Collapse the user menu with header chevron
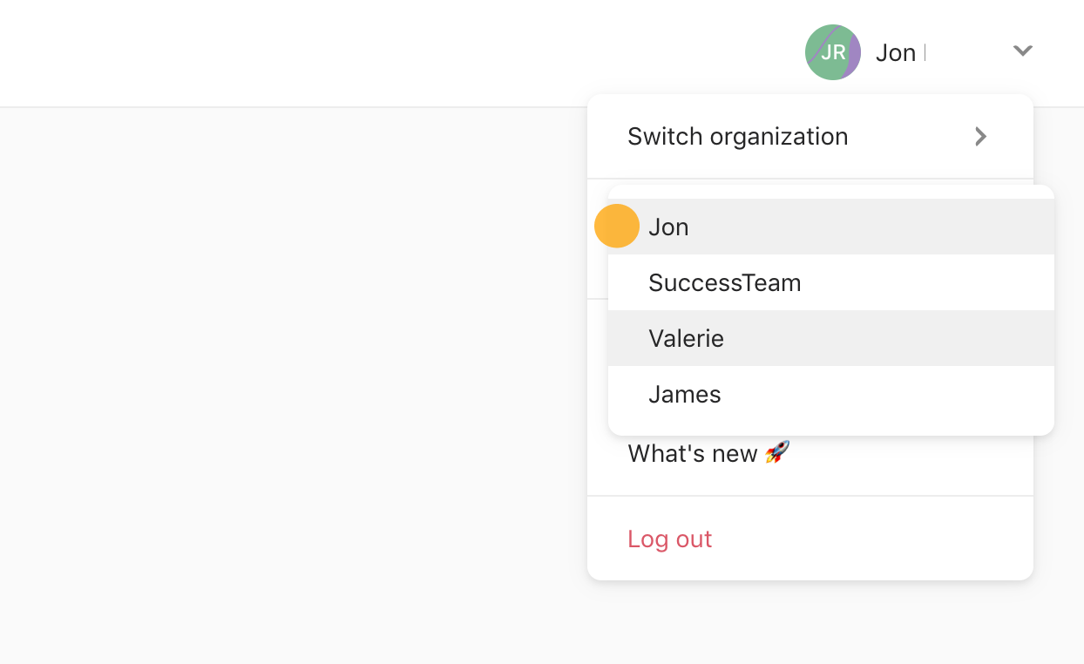1084x664 pixels. (x=1022, y=51)
